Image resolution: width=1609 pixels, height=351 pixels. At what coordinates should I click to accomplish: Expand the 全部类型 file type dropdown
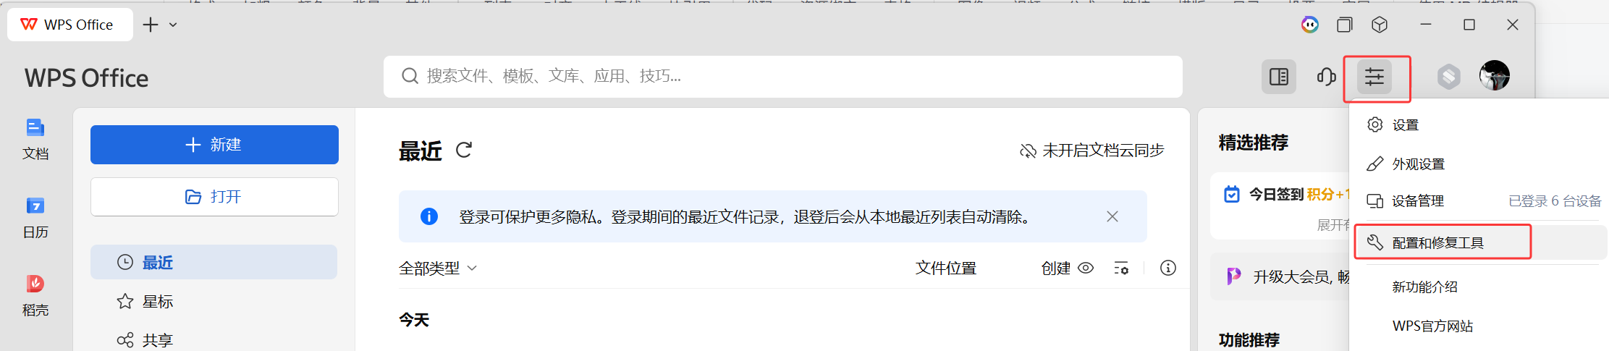point(438,268)
